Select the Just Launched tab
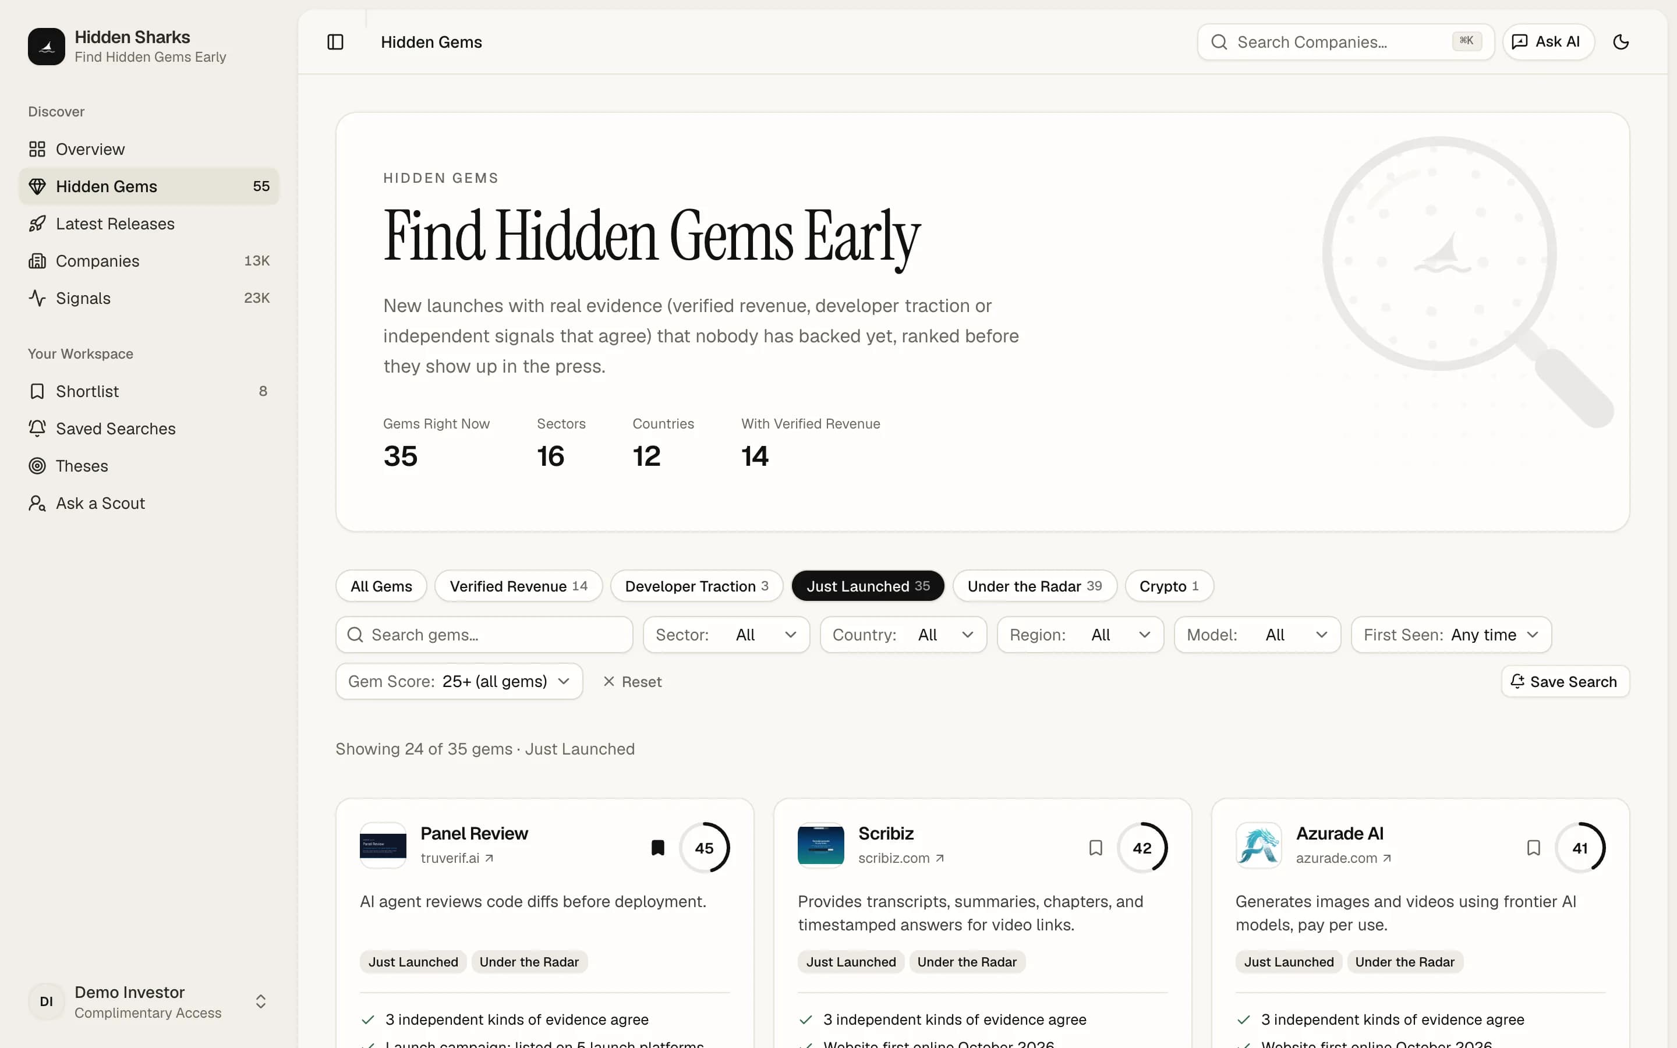 point(868,586)
